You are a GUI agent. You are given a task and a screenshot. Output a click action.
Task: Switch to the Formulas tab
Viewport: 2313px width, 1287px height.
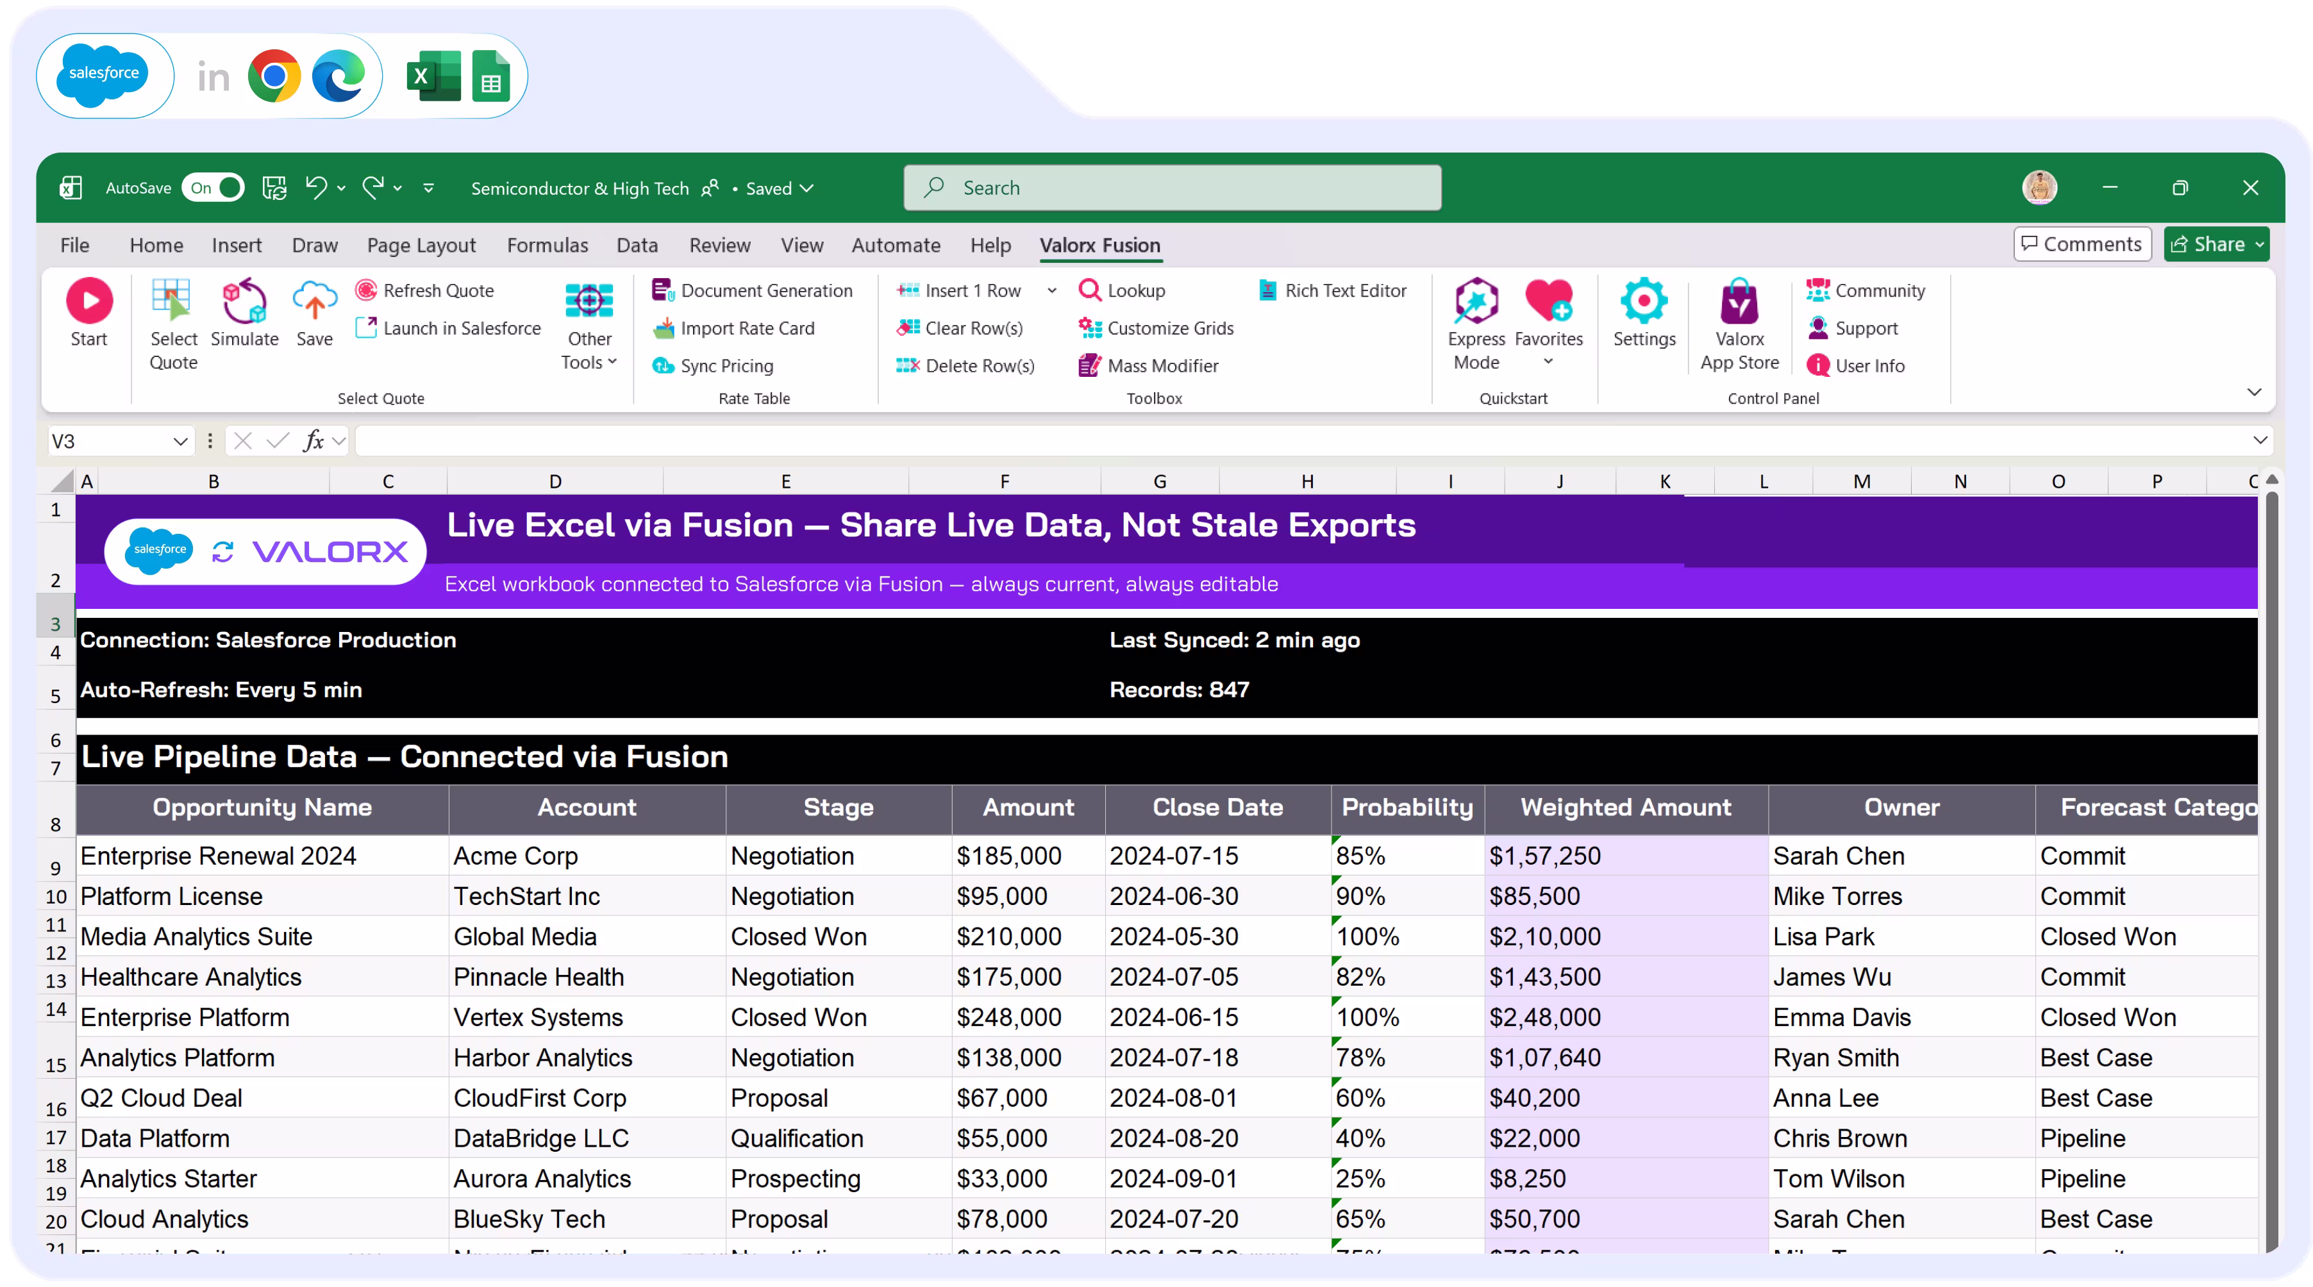pos(547,245)
